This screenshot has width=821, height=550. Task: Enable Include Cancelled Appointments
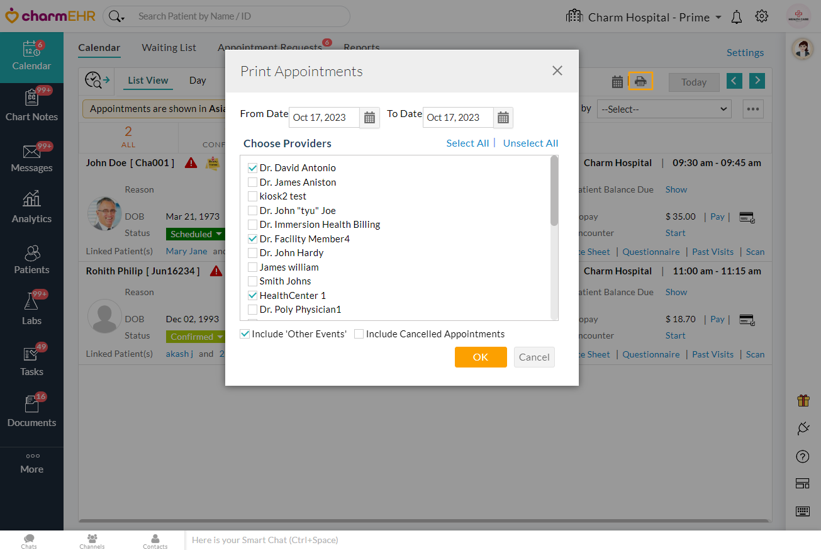point(359,334)
